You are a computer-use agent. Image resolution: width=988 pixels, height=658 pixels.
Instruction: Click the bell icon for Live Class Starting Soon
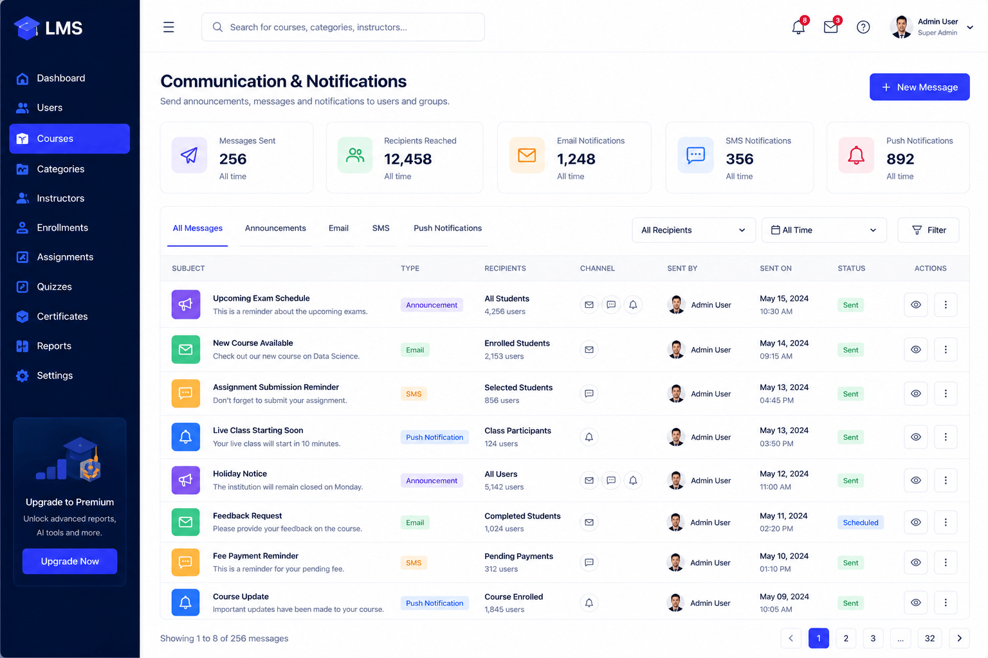(185, 437)
